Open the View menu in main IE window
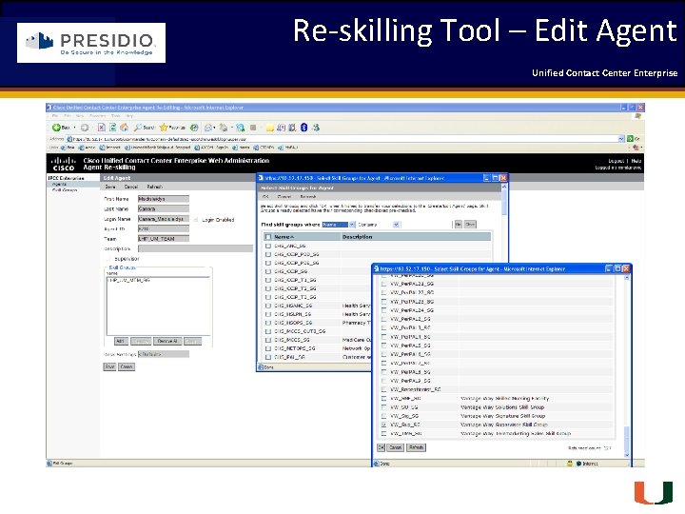The width and height of the screenshot is (685, 514). (80, 116)
